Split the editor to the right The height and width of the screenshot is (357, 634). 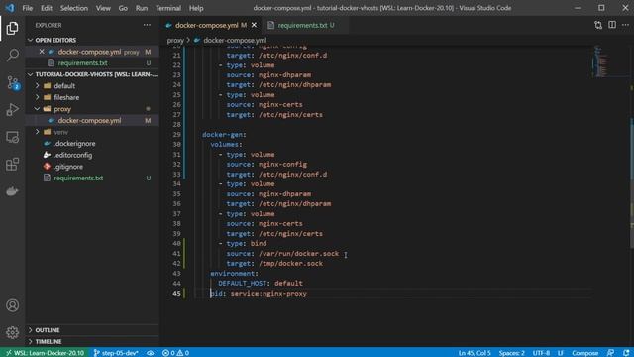click(x=612, y=25)
